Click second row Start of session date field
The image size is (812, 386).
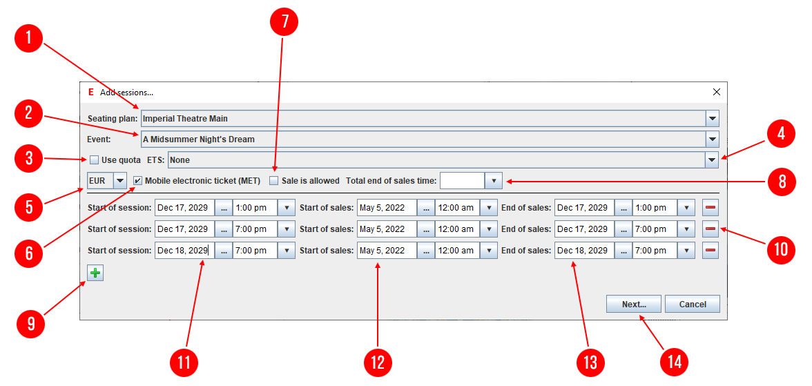185,229
